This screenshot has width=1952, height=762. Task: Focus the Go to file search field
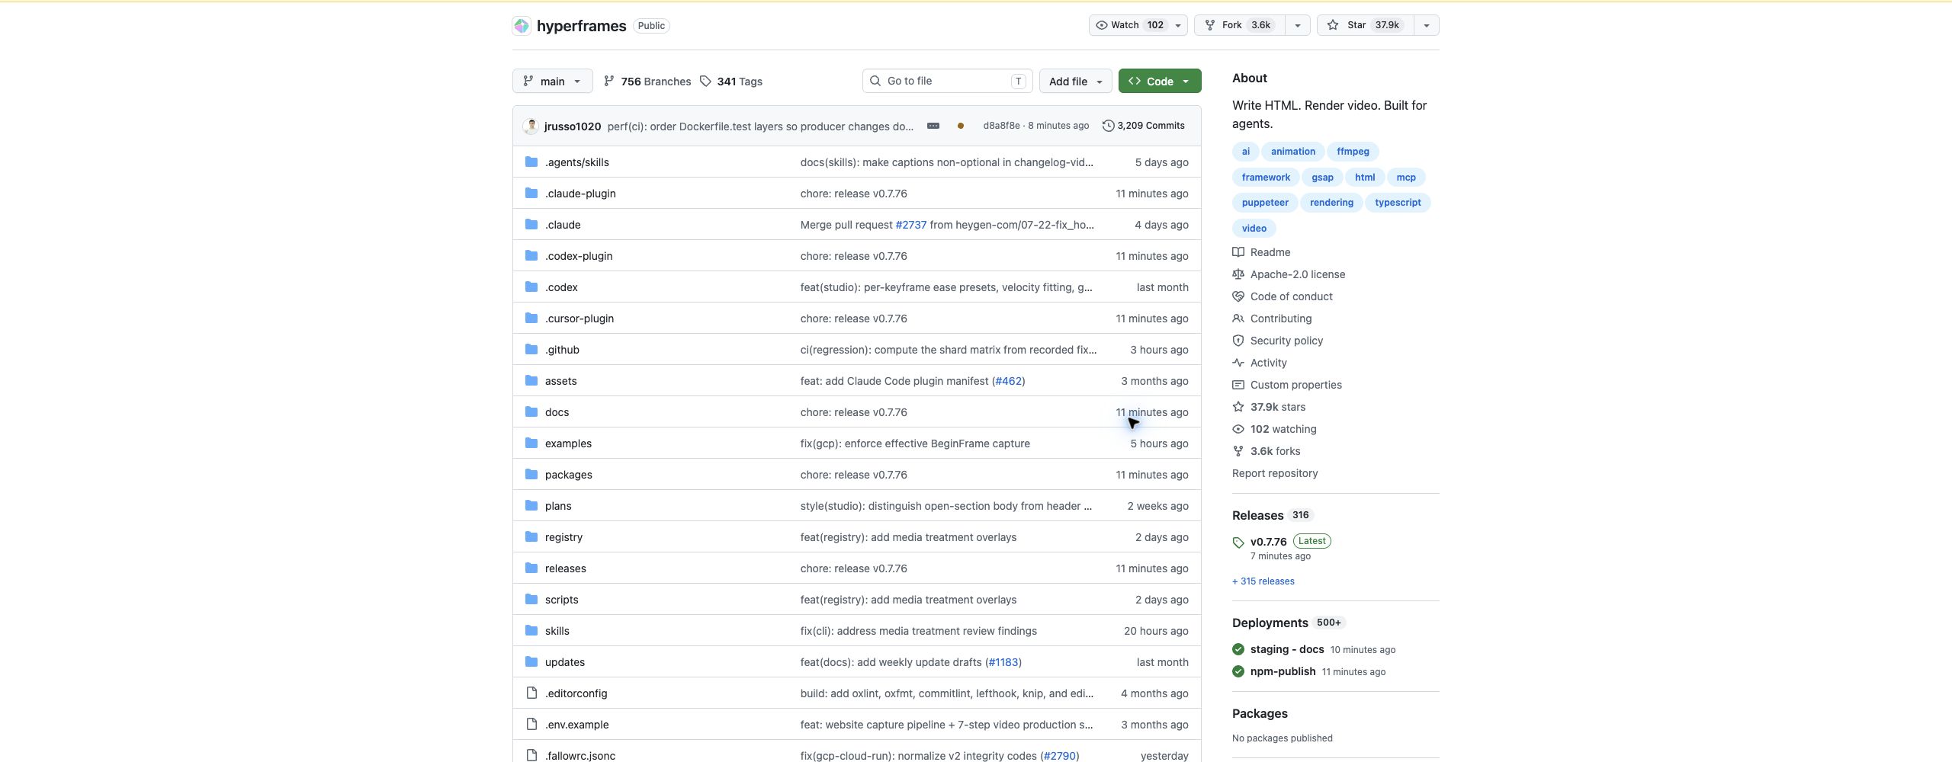(x=948, y=81)
